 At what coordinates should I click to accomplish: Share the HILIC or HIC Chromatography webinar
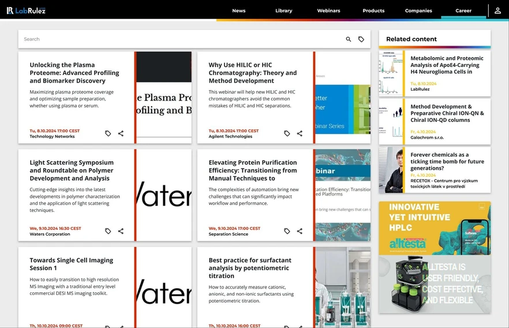(300, 133)
